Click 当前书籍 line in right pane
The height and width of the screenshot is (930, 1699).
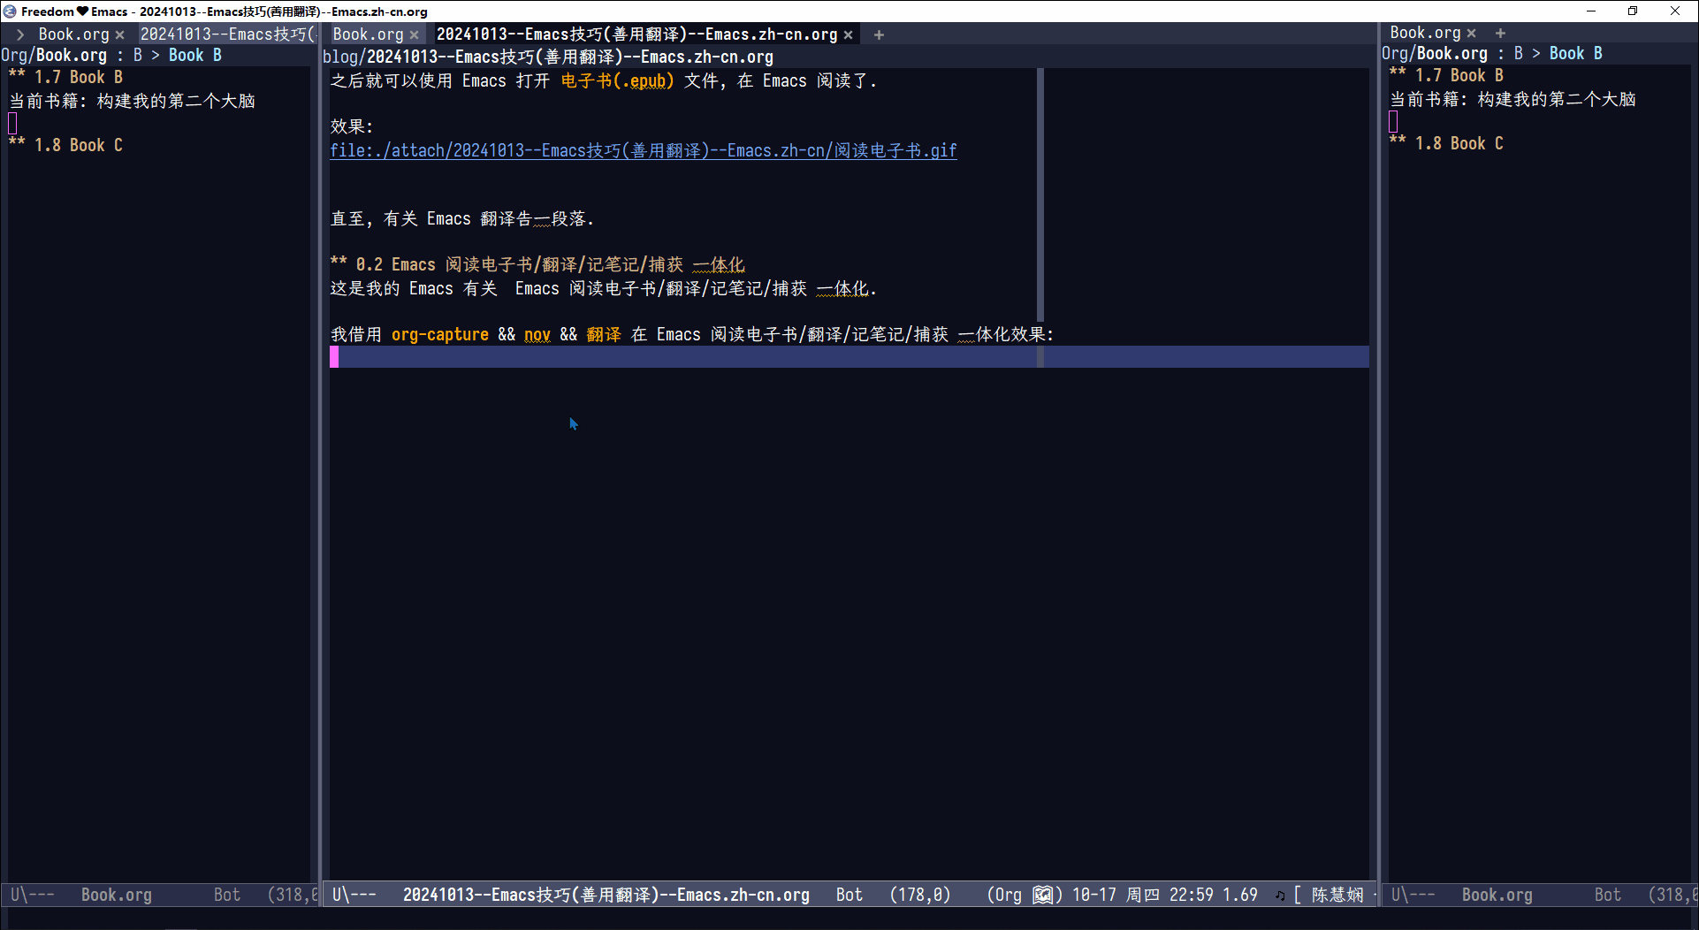pos(1513,100)
